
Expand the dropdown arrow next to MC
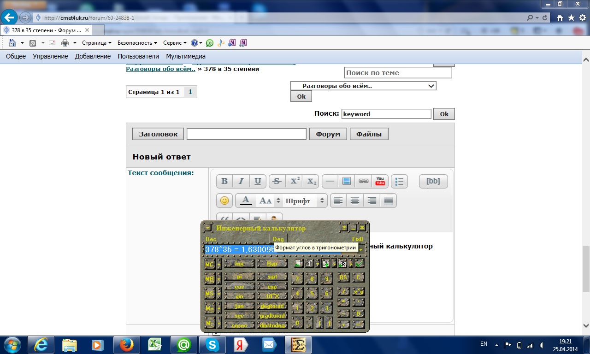pyautogui.click(x=219, y=264)
